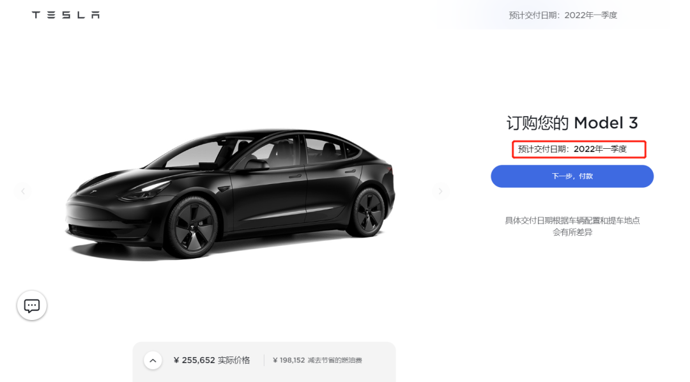Click the car's rear door window
The width and height of the screenshot is (690, 382).
323,149
